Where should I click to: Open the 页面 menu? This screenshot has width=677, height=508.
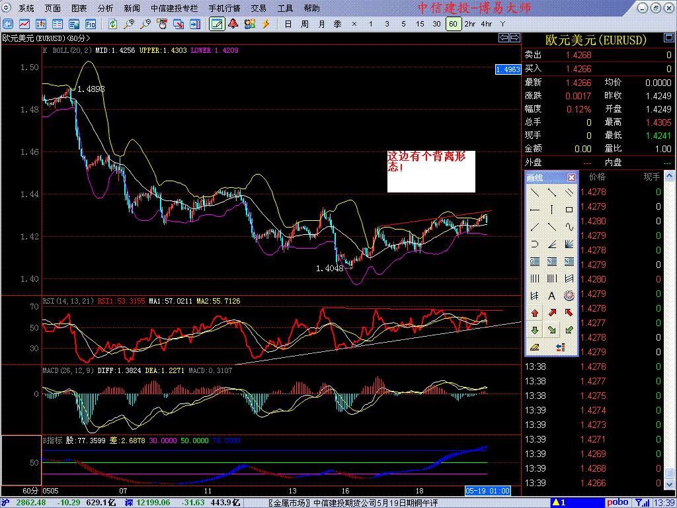coord(53,8)
